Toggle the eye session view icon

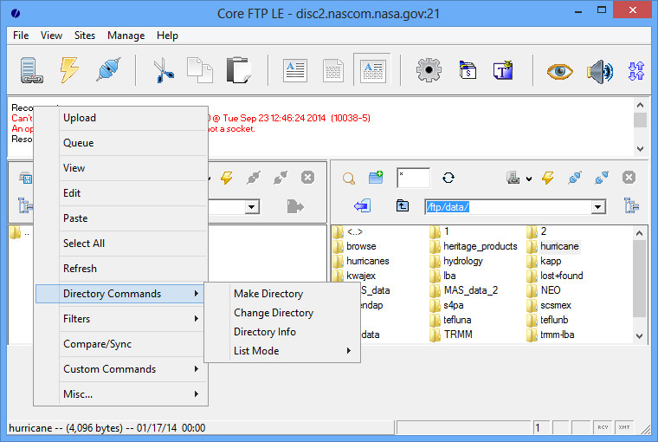click(559, 71)
